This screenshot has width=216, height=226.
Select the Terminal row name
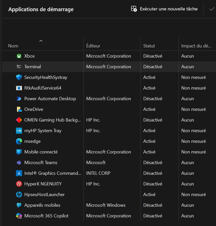pos(32,67)
